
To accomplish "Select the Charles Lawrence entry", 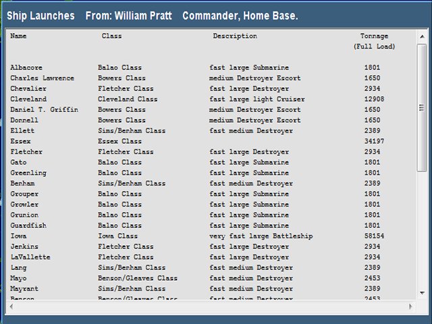I will tap(42, 78).
